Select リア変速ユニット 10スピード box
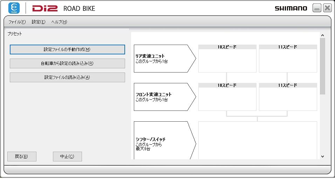The image size is (335, 190). tap(227, 59)
